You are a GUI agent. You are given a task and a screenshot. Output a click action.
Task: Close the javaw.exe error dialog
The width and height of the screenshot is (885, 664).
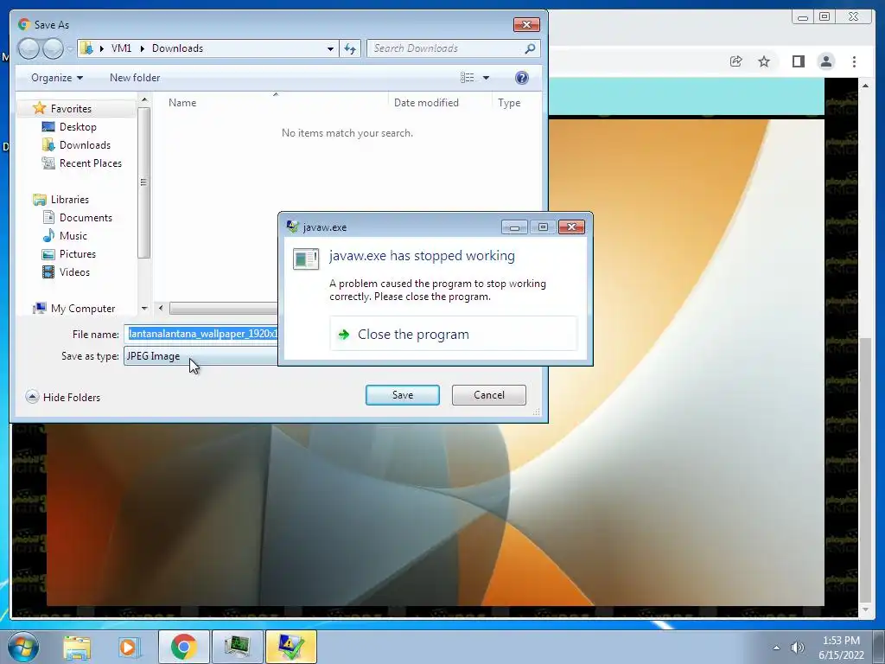click(x=571, y=227)
